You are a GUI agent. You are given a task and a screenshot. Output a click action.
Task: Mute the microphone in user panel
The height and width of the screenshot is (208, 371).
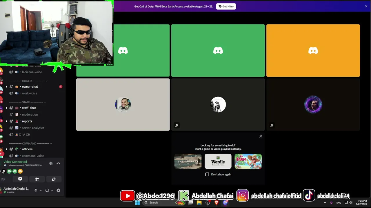point(36,190)
